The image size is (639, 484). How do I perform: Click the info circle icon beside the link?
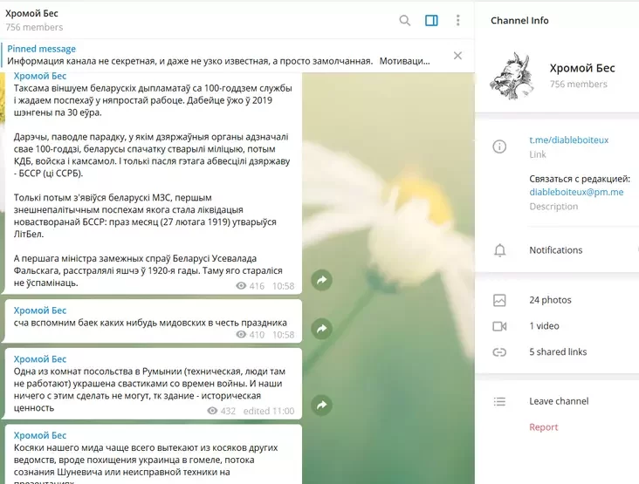499,147
